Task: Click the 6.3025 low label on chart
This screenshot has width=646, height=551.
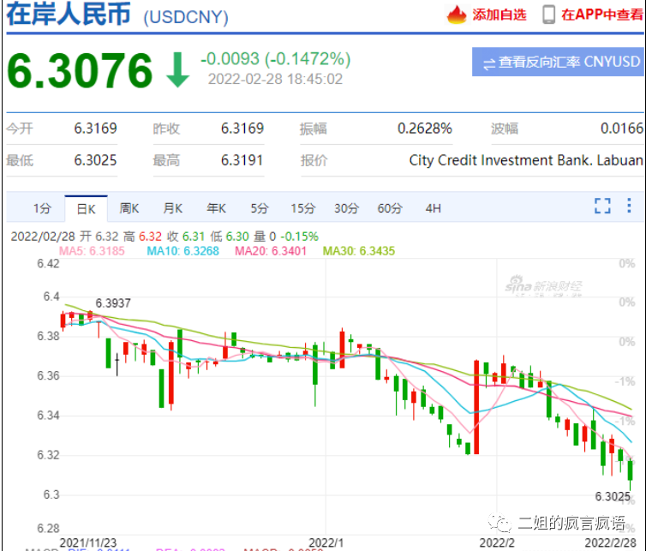Action: [x=613, y=497]
